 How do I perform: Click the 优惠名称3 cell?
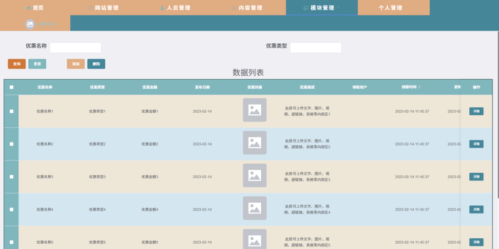[x=45, y=177]
